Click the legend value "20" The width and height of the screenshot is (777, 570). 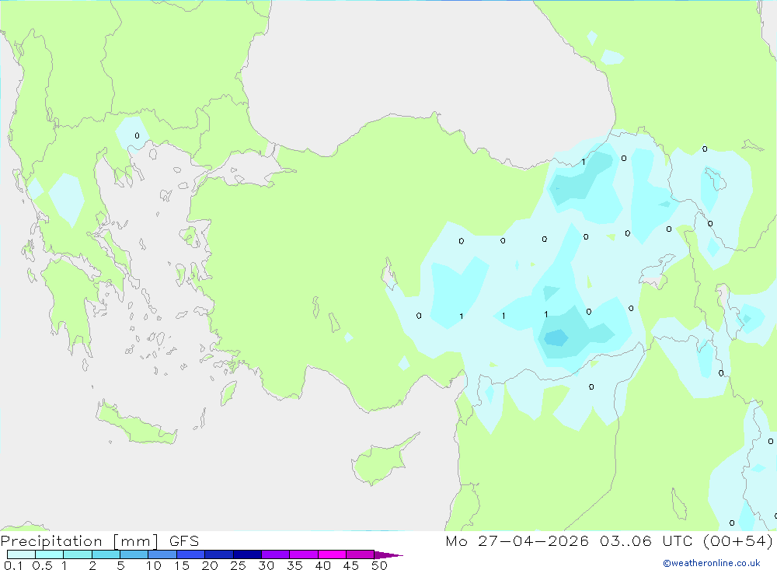coord(210,565)
